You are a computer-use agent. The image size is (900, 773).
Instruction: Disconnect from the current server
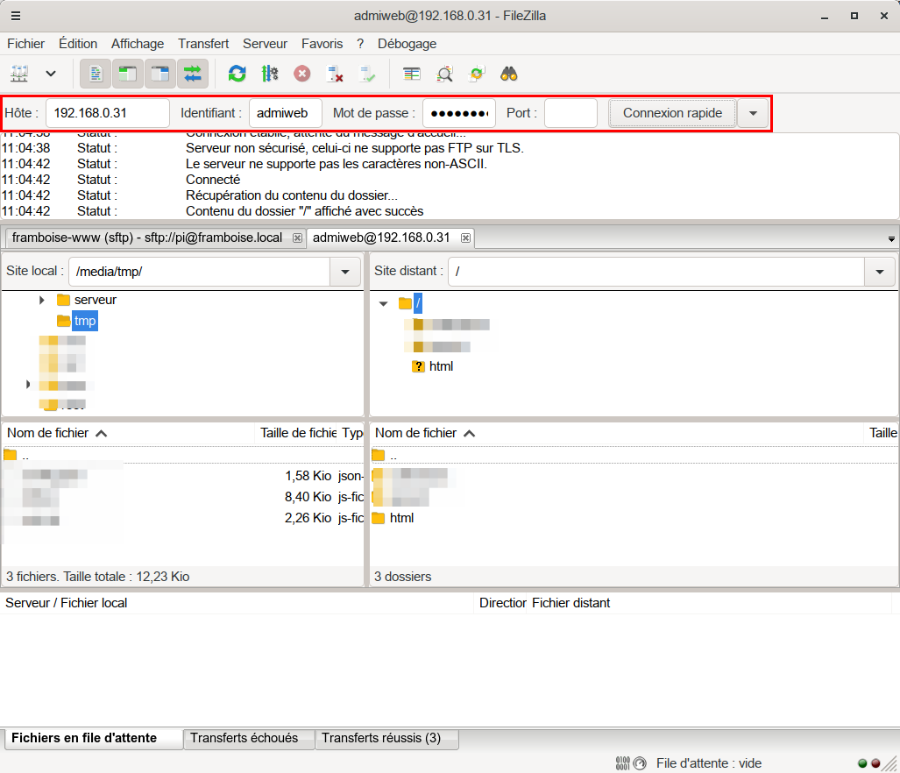(335, 74)
